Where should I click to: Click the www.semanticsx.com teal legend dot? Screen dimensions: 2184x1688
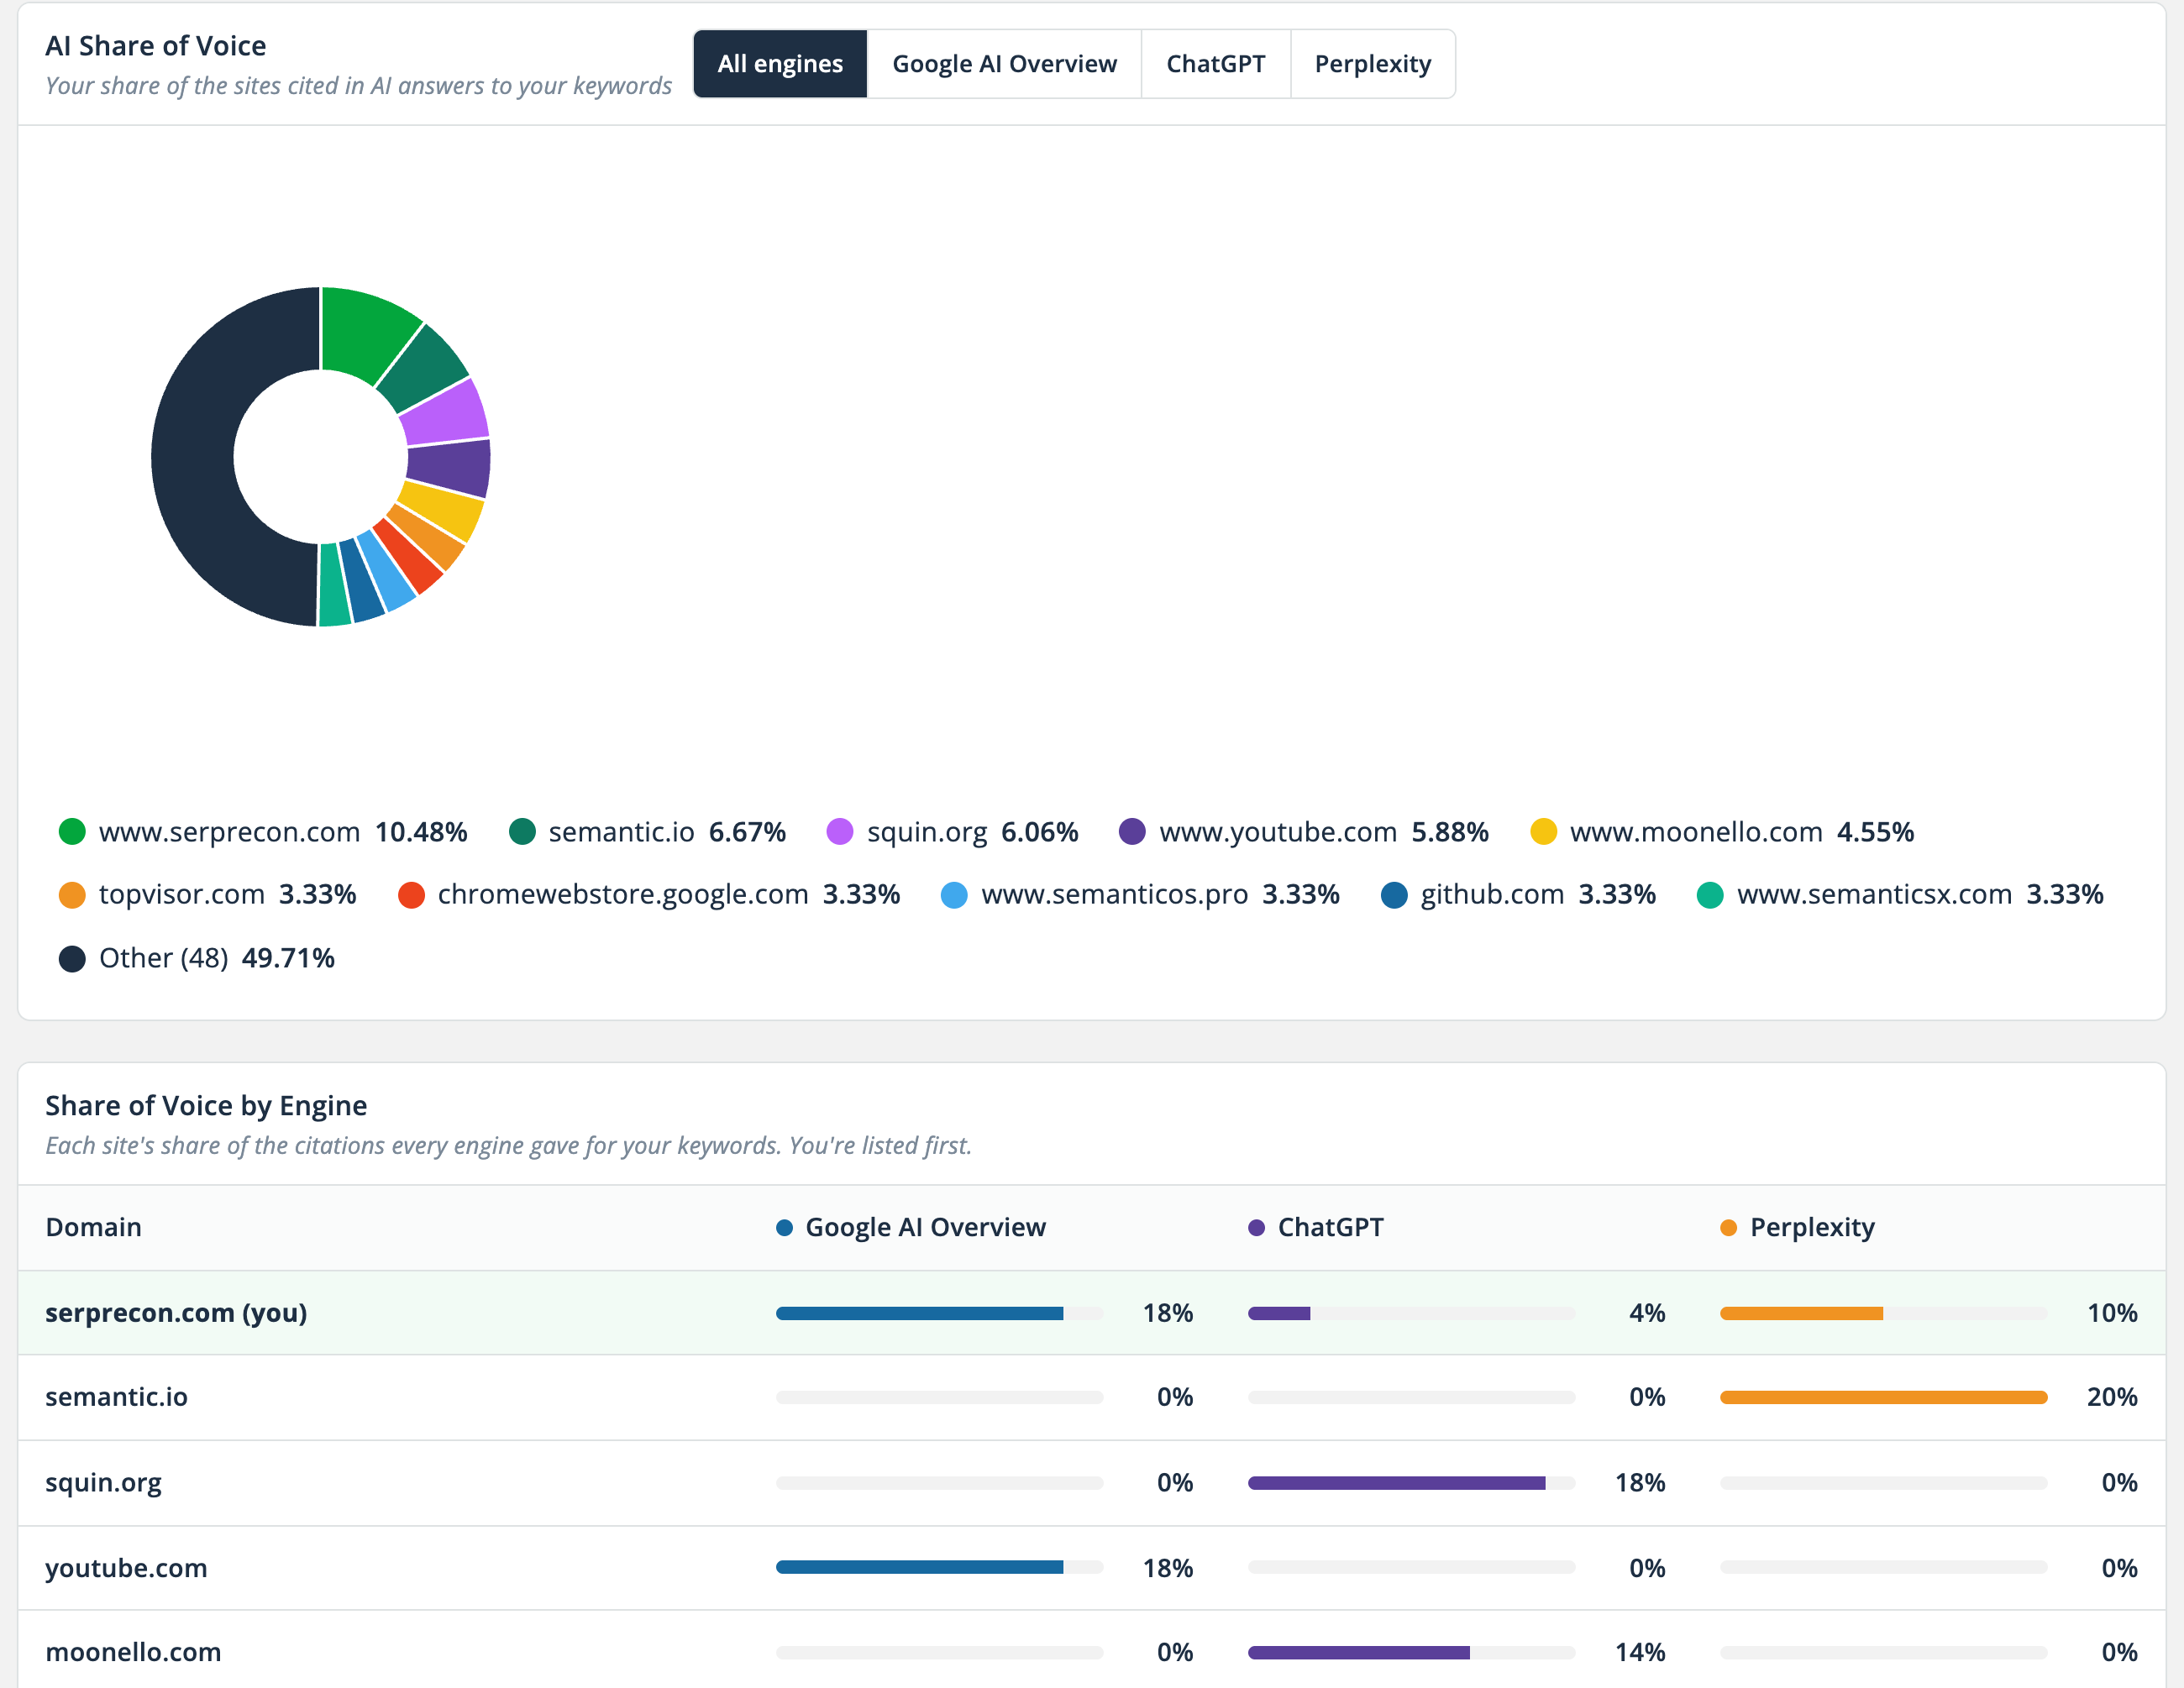coord(1710,895)
